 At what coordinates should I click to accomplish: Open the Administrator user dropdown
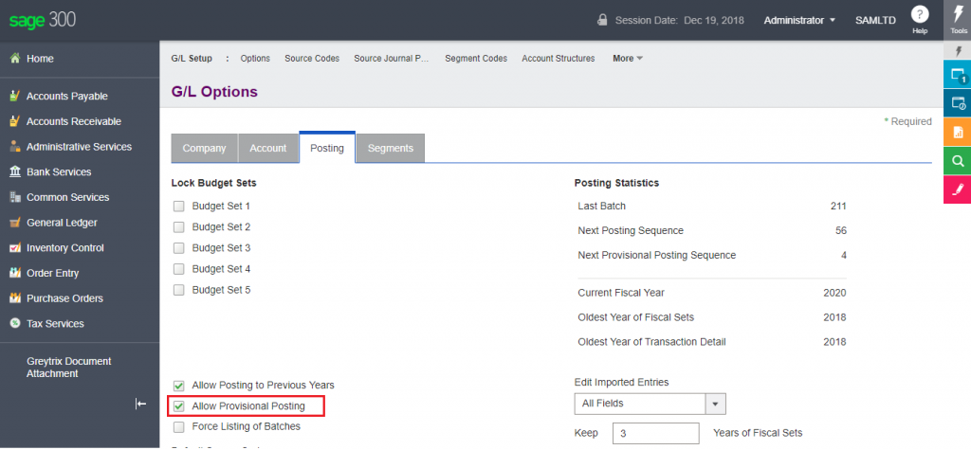pos(799,20)
